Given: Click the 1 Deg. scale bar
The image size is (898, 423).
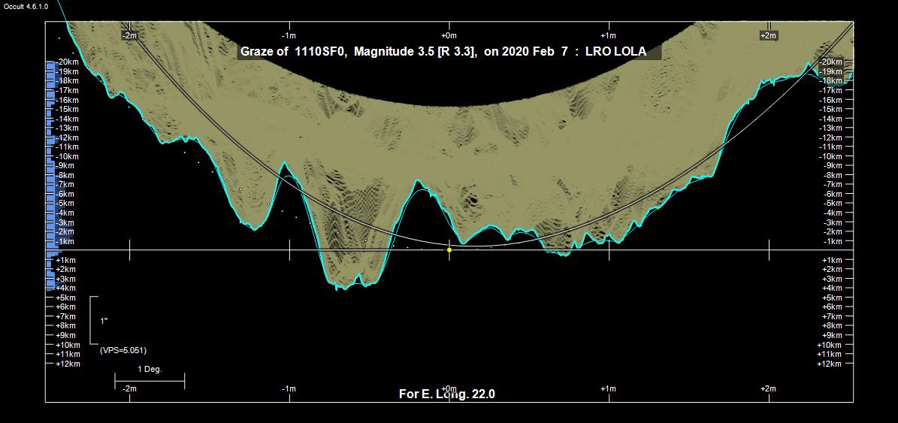Looking at the screenshot, I should coord(150,381).
